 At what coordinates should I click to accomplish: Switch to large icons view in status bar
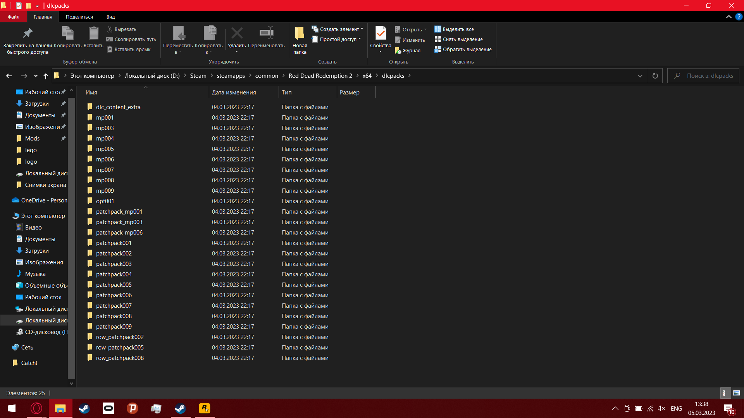737,393
